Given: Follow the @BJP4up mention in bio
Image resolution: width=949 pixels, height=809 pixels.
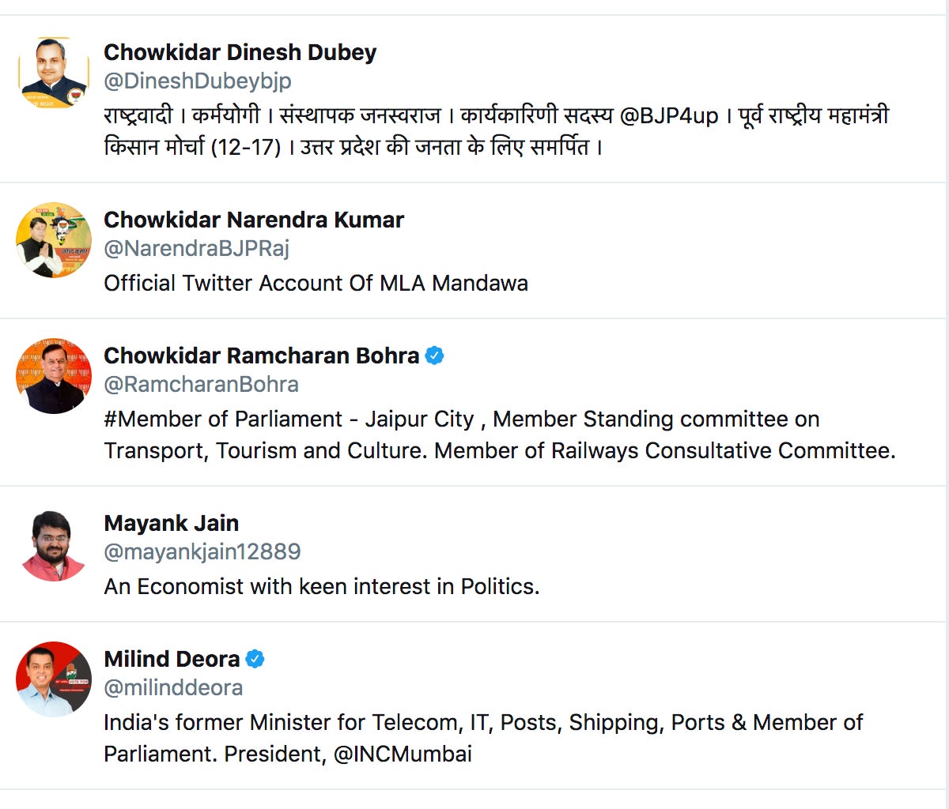Looking at the screenshot, I should [669, 116].
